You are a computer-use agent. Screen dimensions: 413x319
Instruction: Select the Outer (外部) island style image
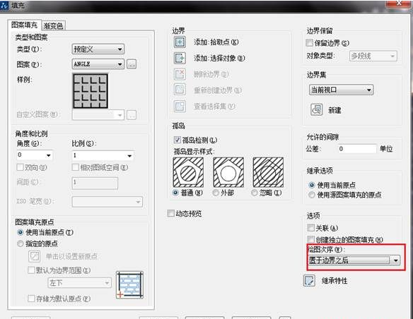228,172
